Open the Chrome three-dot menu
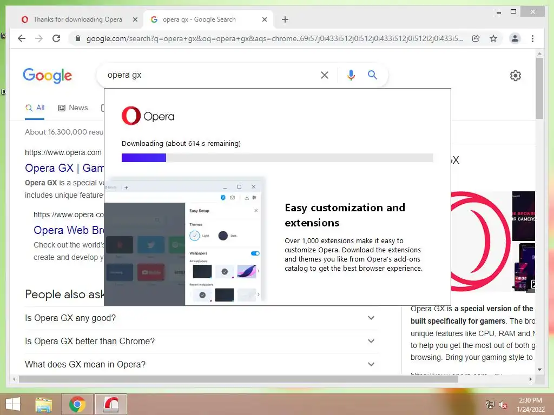The width and height of the screenshot is (554, 415). (532, 38)
